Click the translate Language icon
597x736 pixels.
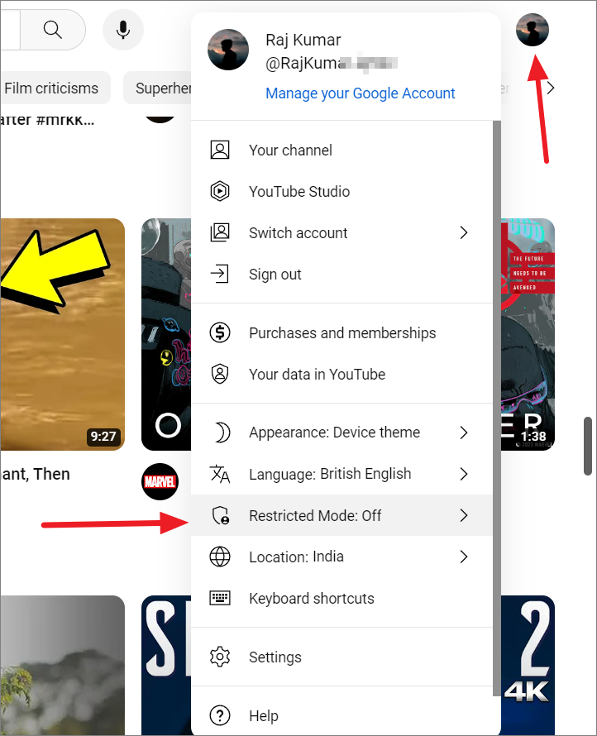click(x=220, y=474)
